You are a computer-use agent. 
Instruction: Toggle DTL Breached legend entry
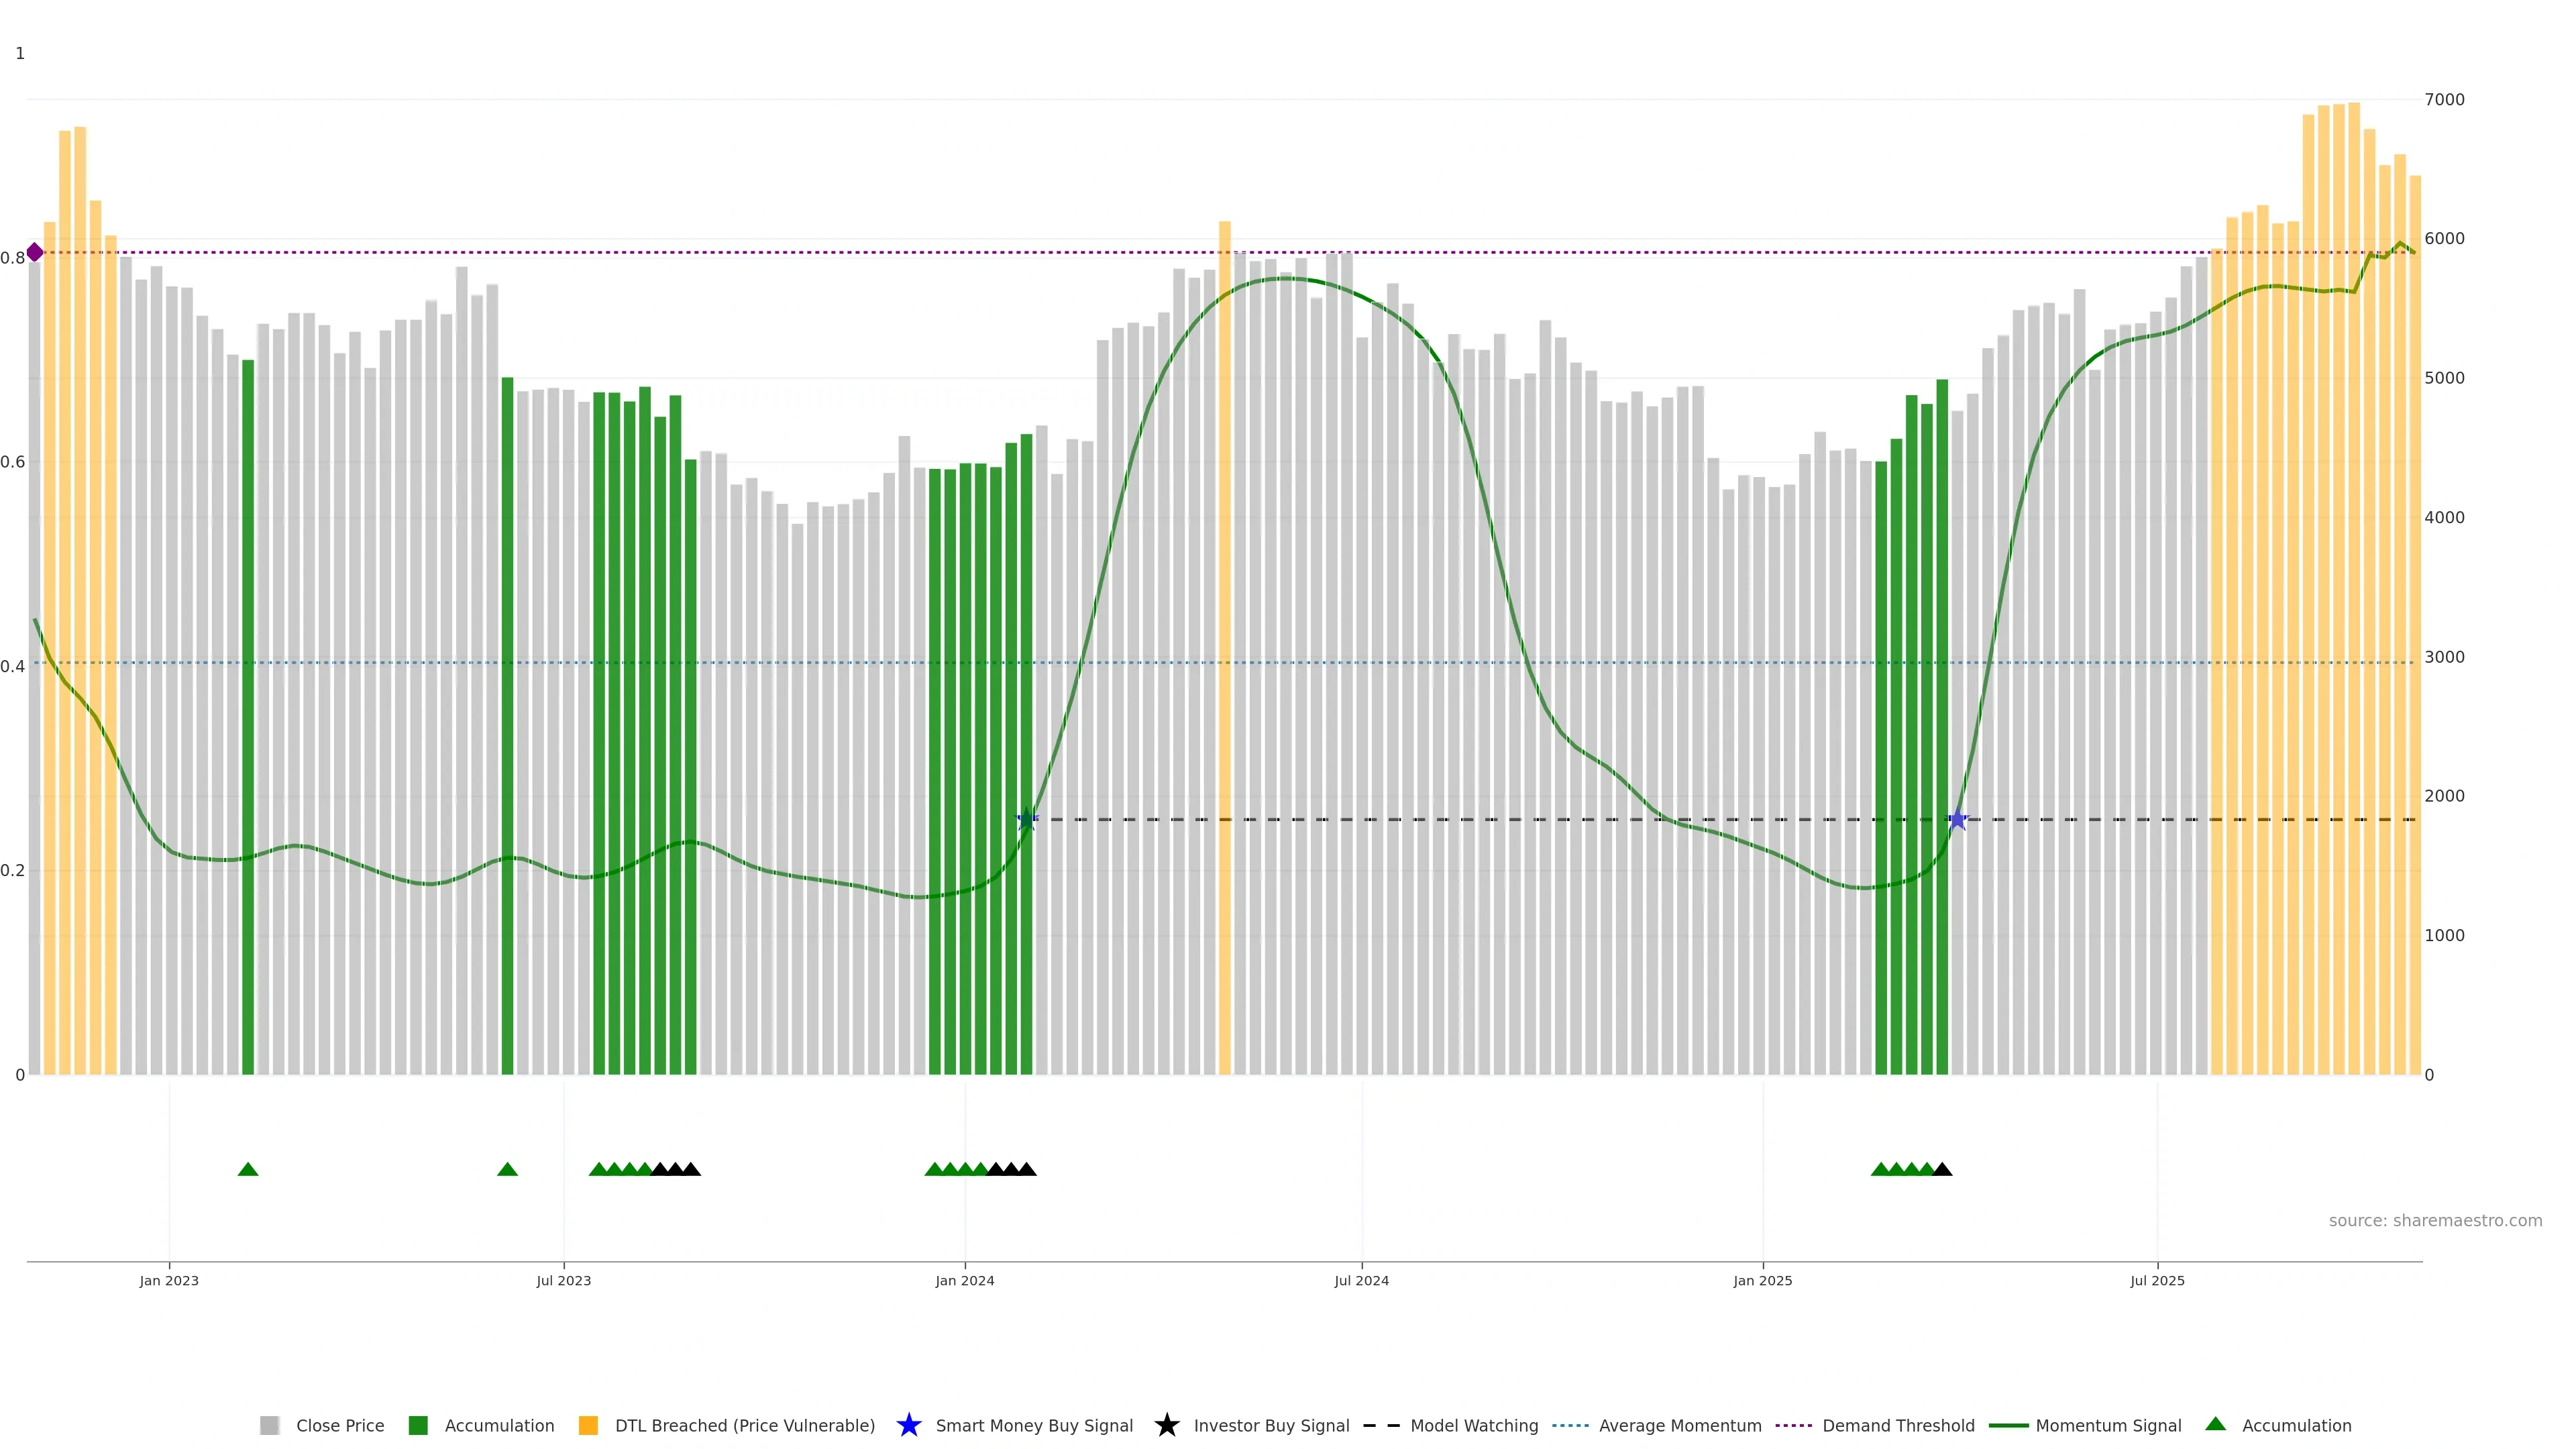(x=744, y=1425)
